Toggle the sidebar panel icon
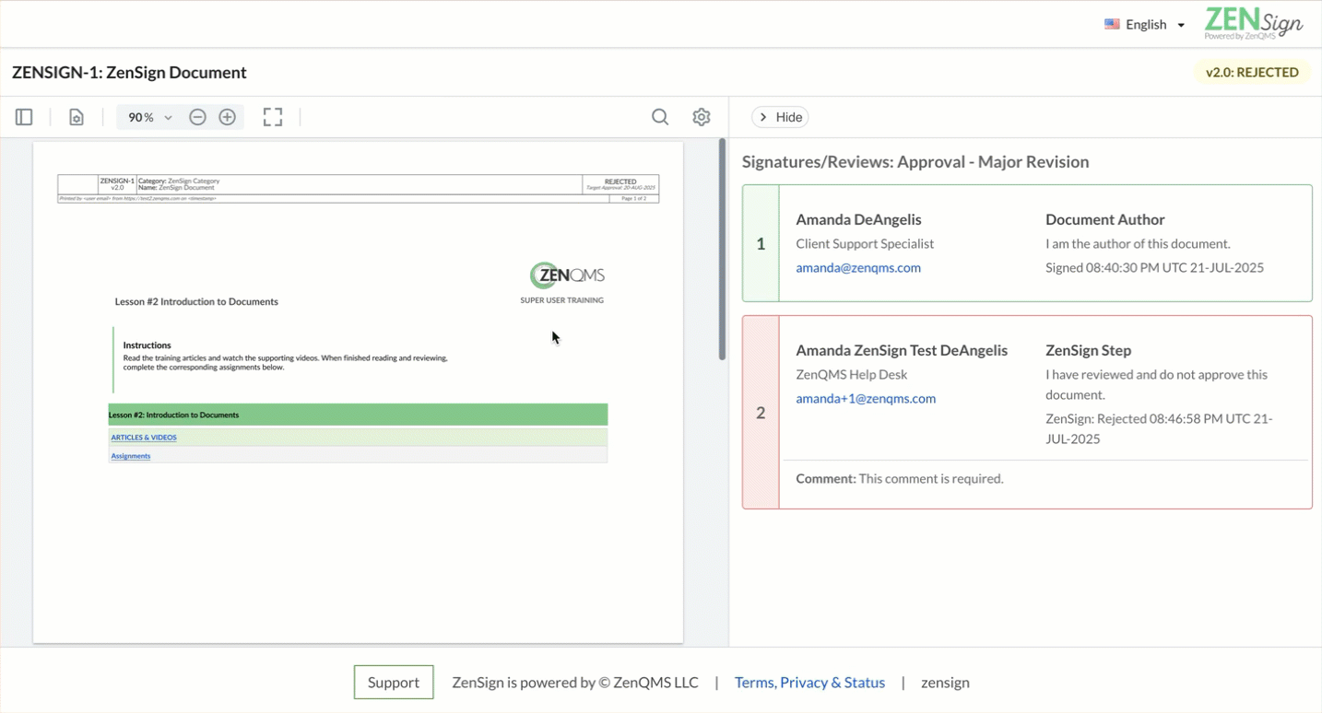This screenshot has width=1322, height=713. click(24, 117)
